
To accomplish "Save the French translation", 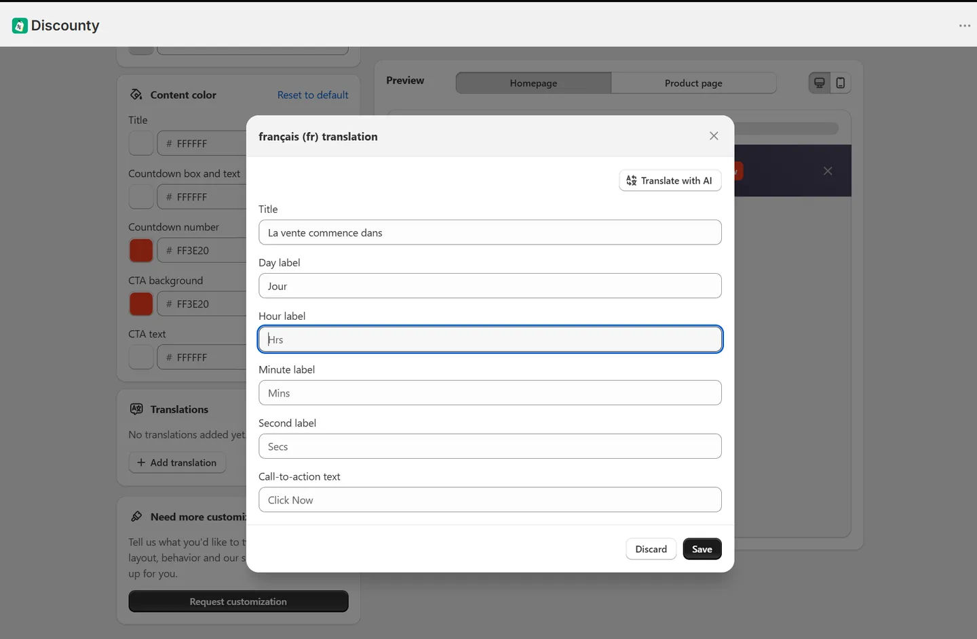I will click(x=702, y=549).
